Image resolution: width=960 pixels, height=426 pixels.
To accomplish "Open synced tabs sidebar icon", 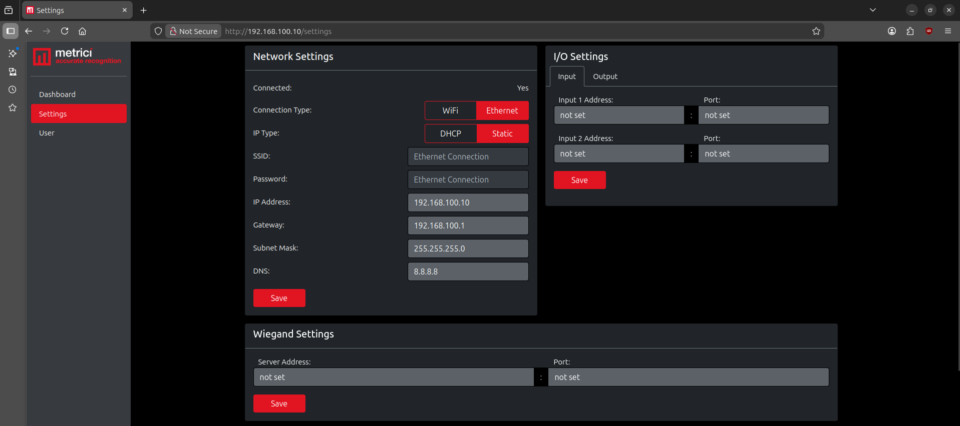I will (x=13, y=71).
